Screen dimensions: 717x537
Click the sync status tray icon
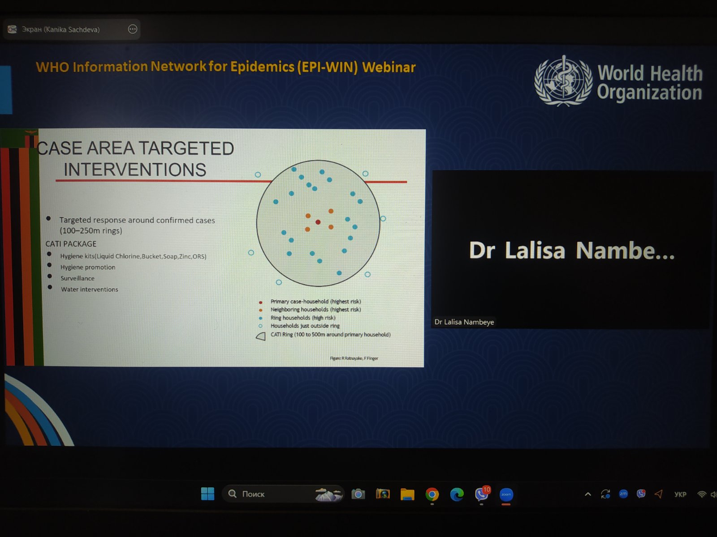click(x=605, y=494)
